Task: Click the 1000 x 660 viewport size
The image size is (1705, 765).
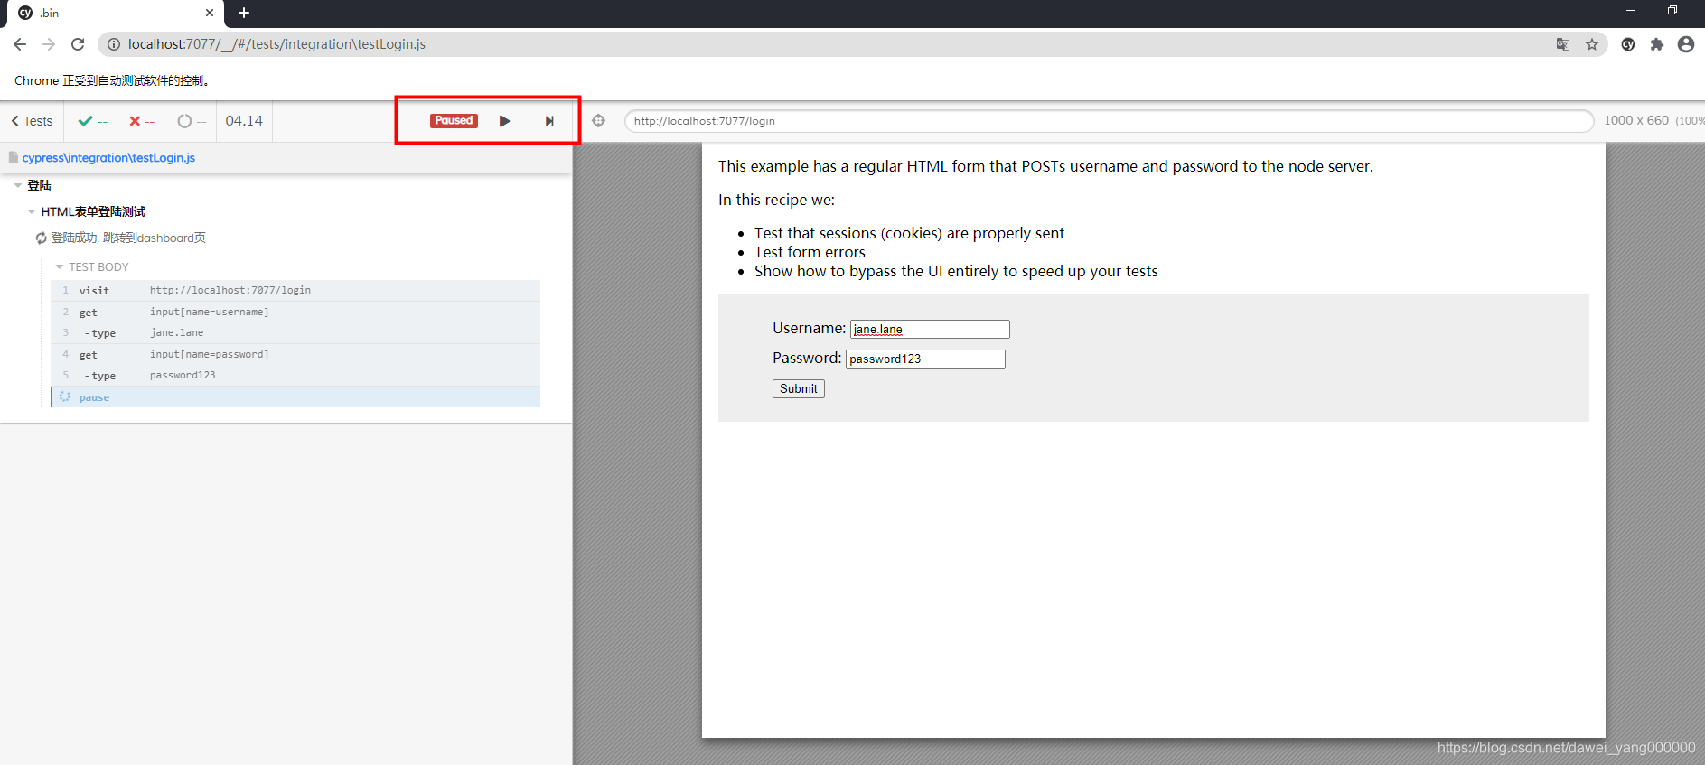Action: (x=1636, y=120)
